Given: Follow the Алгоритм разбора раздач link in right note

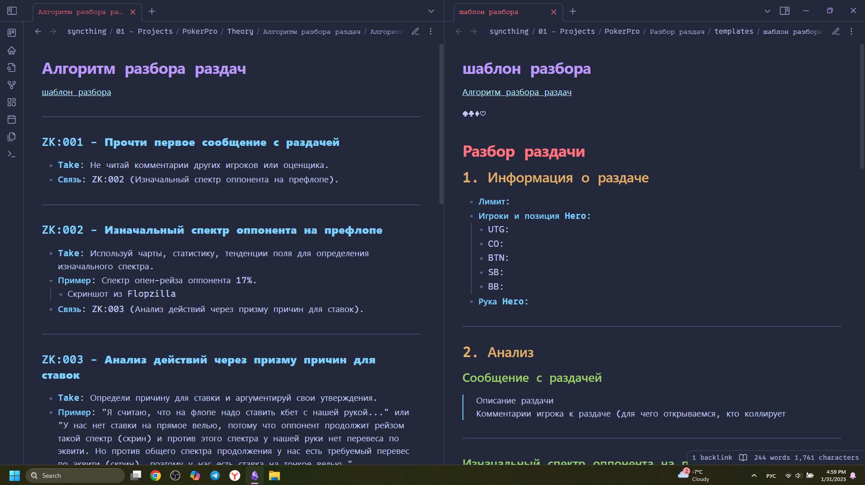Looking at the screenshot, I should coord(517,92).
